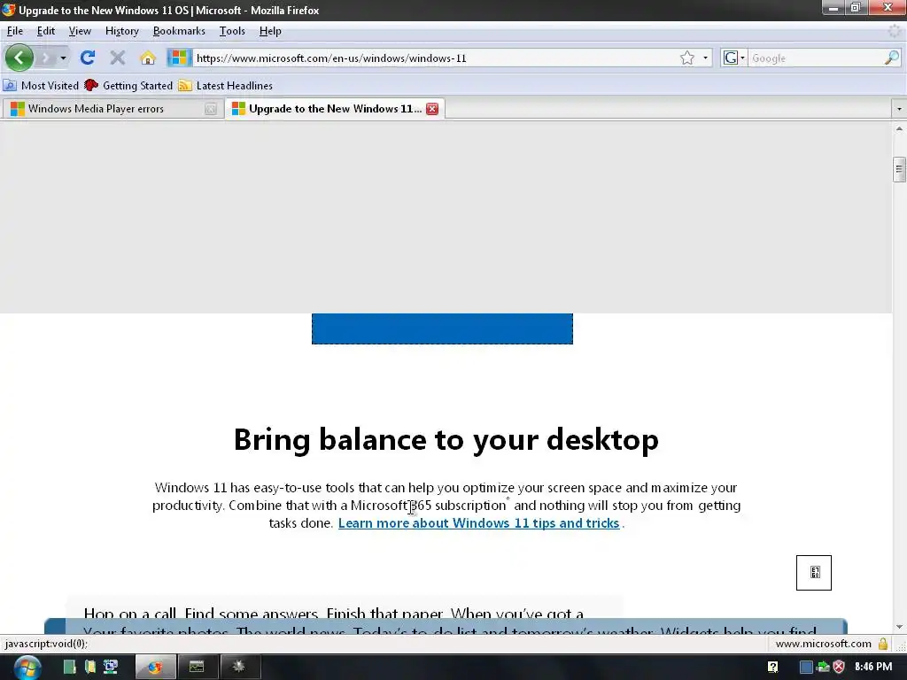The image size is (907, 680).
Task: Click the Microsoft site identity favicon
Action: click(179, 58)
